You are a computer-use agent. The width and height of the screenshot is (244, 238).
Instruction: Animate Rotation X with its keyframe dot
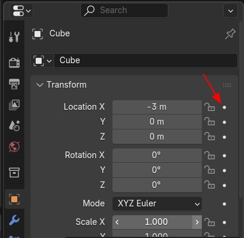tap(224, 156)
